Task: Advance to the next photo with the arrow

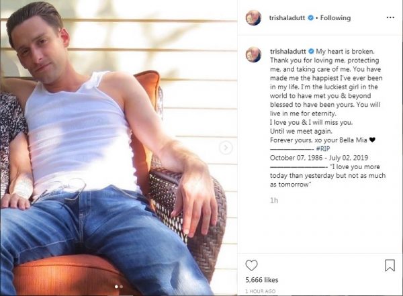Action: [226, 148]
